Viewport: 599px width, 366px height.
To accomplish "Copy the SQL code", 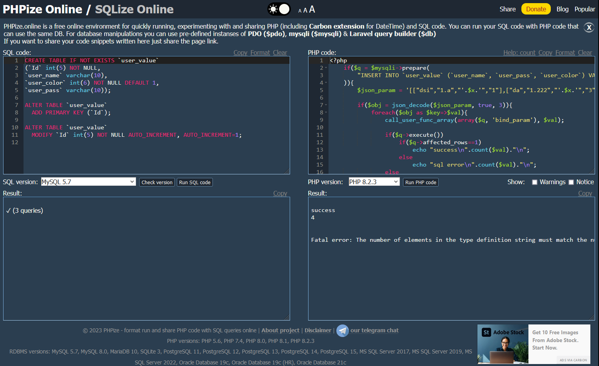I will pos(240,53).
